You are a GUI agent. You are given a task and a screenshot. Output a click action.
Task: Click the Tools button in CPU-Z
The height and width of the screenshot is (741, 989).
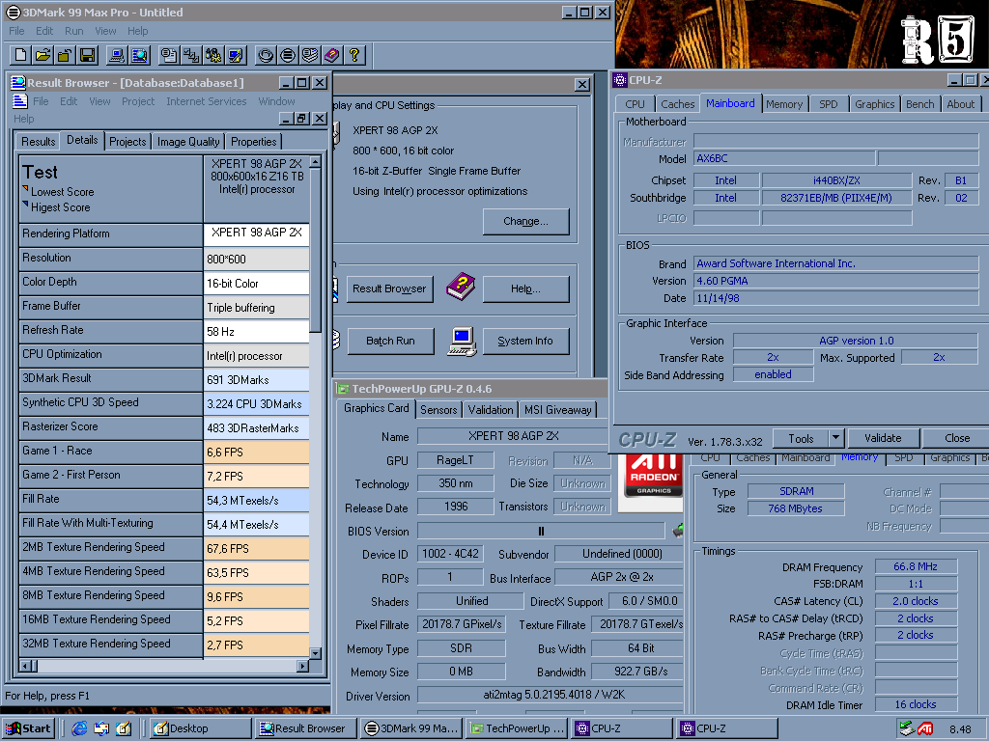801,438
